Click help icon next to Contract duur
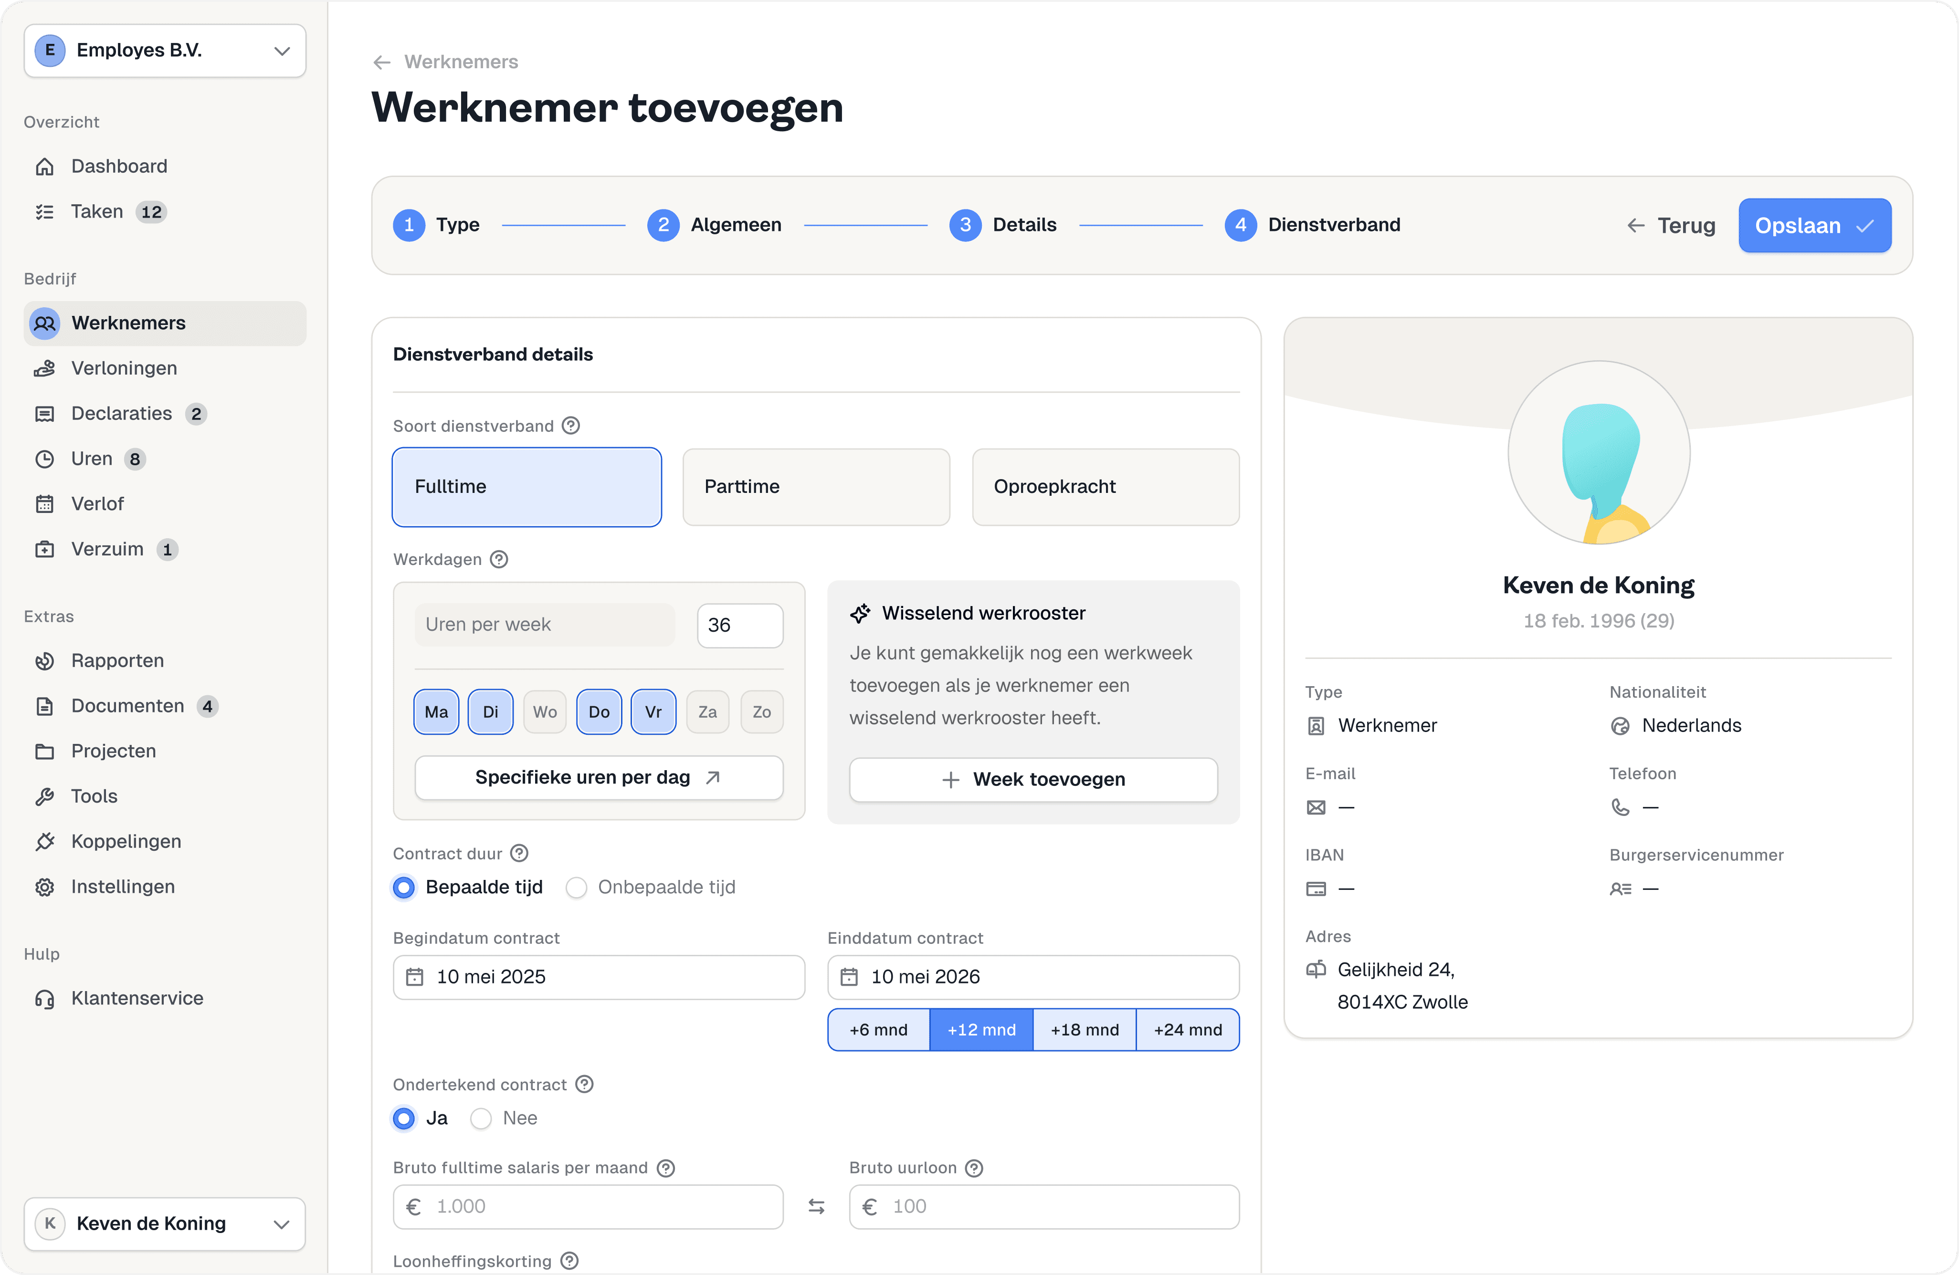The height and width of the screenshot is (1275, 1959). click(x=518, y=853)
